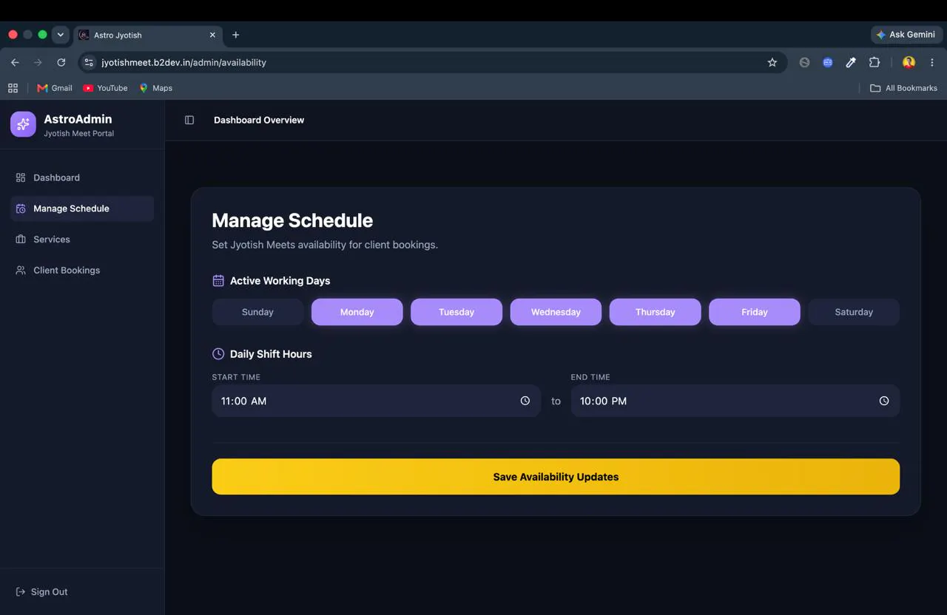Open the Maps bookmark
Screen dimensions: 947x615
click(x=155, y=88)
